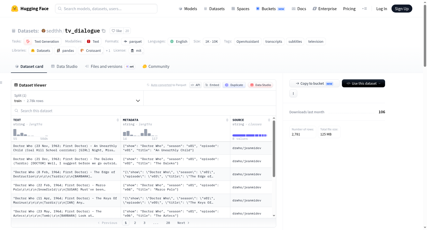Go to the Next page of rows
This screenshot has height=230, width=427.
coord(183,223)
